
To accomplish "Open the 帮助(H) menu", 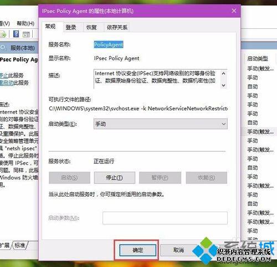I will tap(25, 23).
